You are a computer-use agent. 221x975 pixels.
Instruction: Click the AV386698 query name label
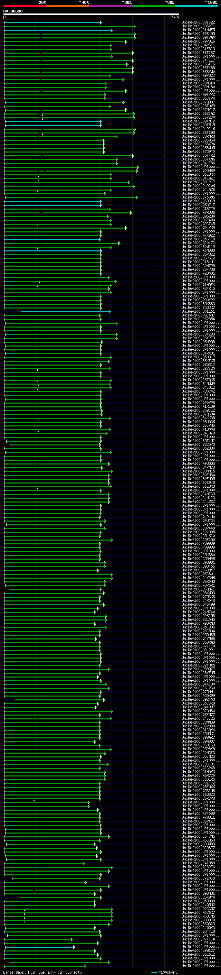click(x=13, y=11)
